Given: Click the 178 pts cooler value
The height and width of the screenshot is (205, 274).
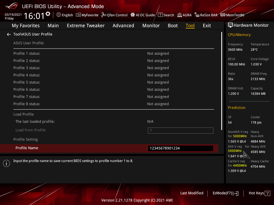Looking at the screenshot, I should [x=256, y=123].
